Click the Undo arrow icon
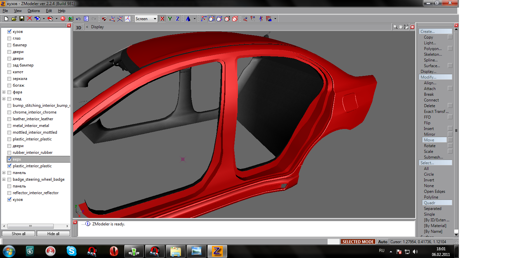 coord(78,19)
